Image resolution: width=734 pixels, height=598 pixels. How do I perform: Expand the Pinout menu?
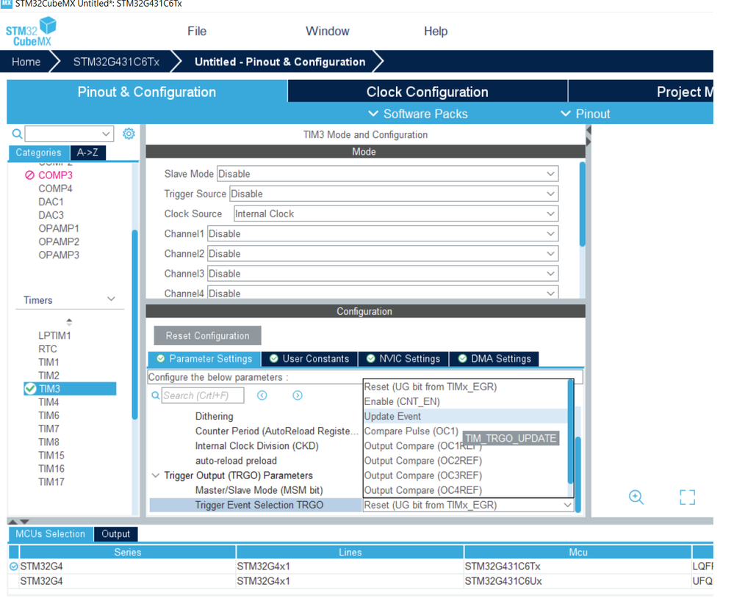pos(585,114)
